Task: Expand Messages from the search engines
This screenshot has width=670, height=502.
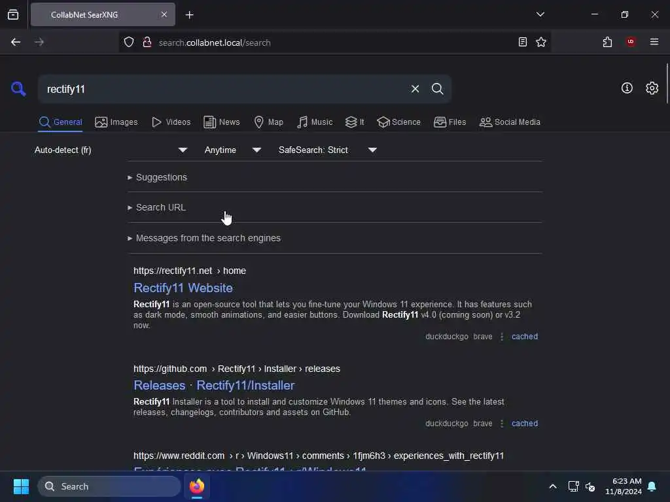Action: coord(204,238)
